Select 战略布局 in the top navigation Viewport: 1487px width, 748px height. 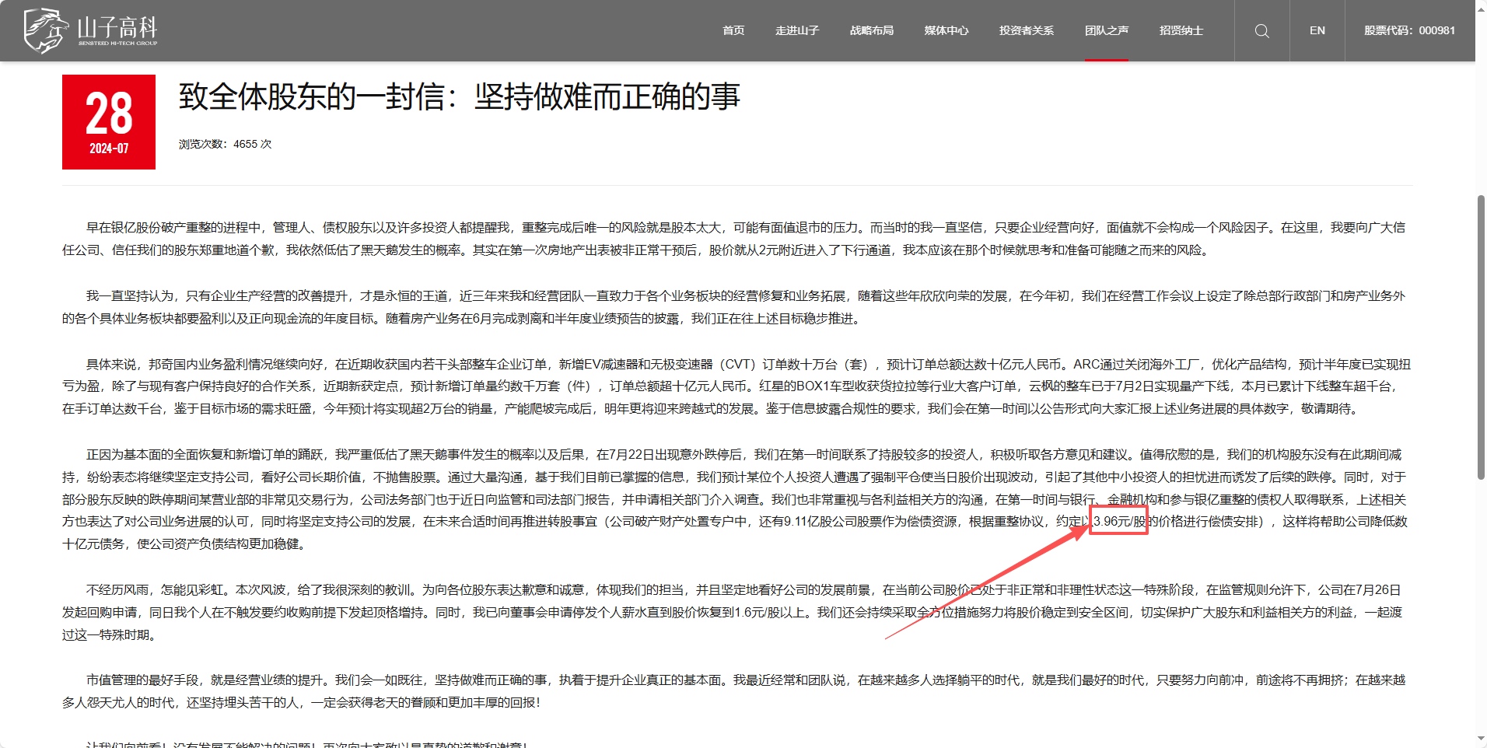coord(872,30)
